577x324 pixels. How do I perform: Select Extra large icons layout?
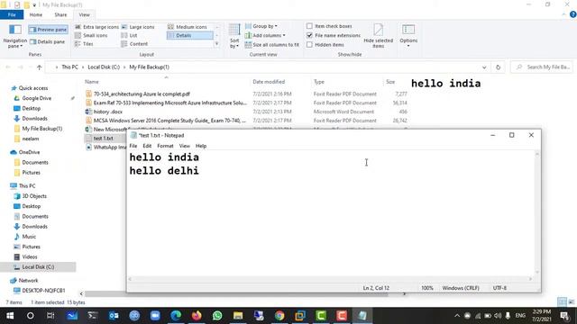(96, 27)
